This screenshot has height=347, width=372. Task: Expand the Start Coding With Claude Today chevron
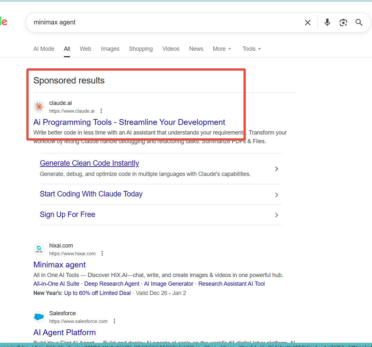(276, 195)
